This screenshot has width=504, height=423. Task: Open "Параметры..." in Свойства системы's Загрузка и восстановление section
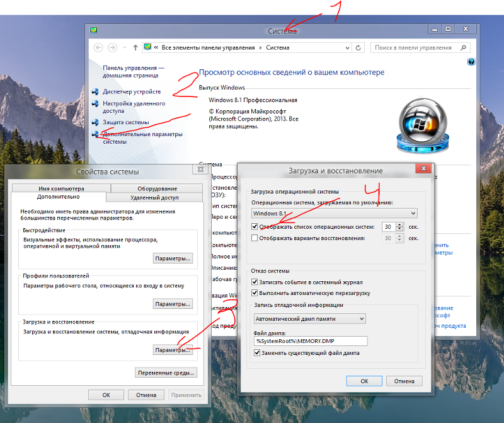[x=173, y=350]
